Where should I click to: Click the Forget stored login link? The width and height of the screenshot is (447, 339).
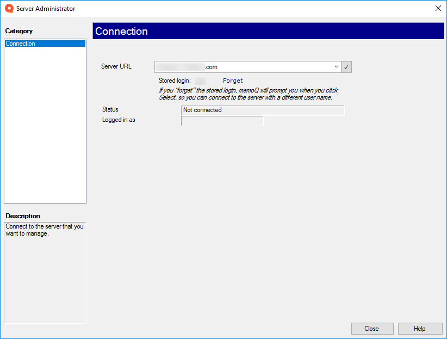(233, 81)
